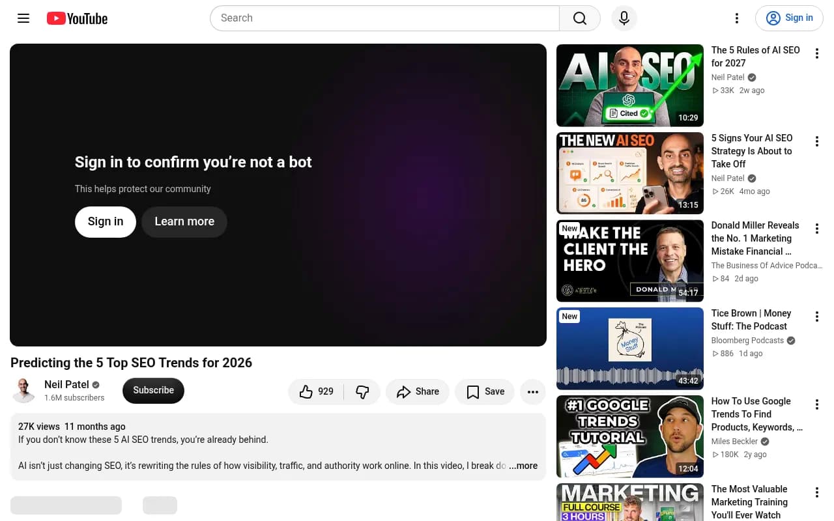Open 'The 5 Rules of AI SEO' thumbnail
The height and width of the screenshot is (521, 834).
[630, 85]
